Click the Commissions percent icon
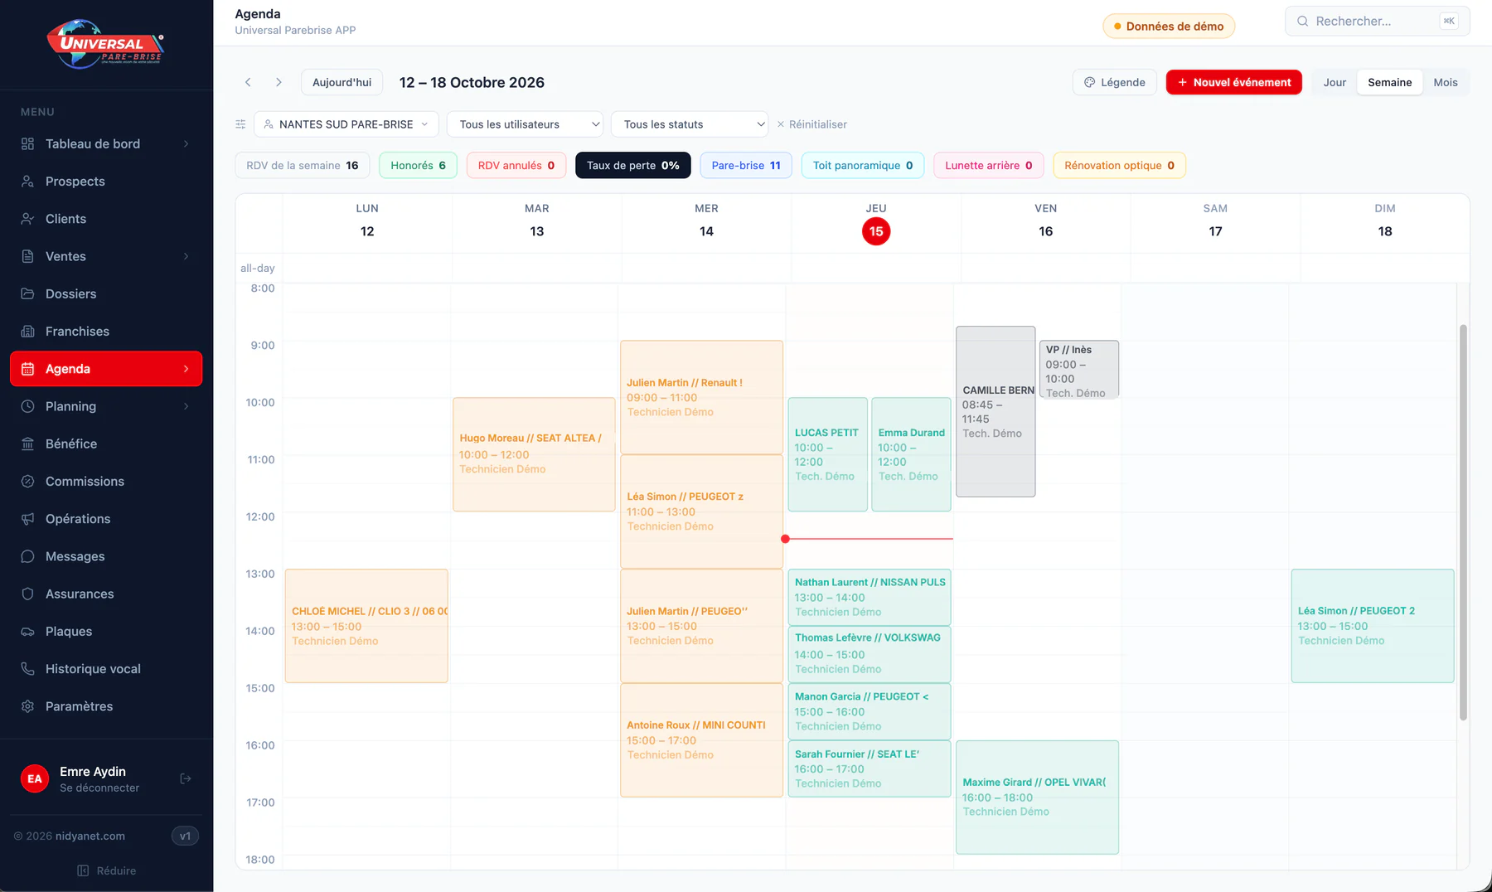 [27, 482]
